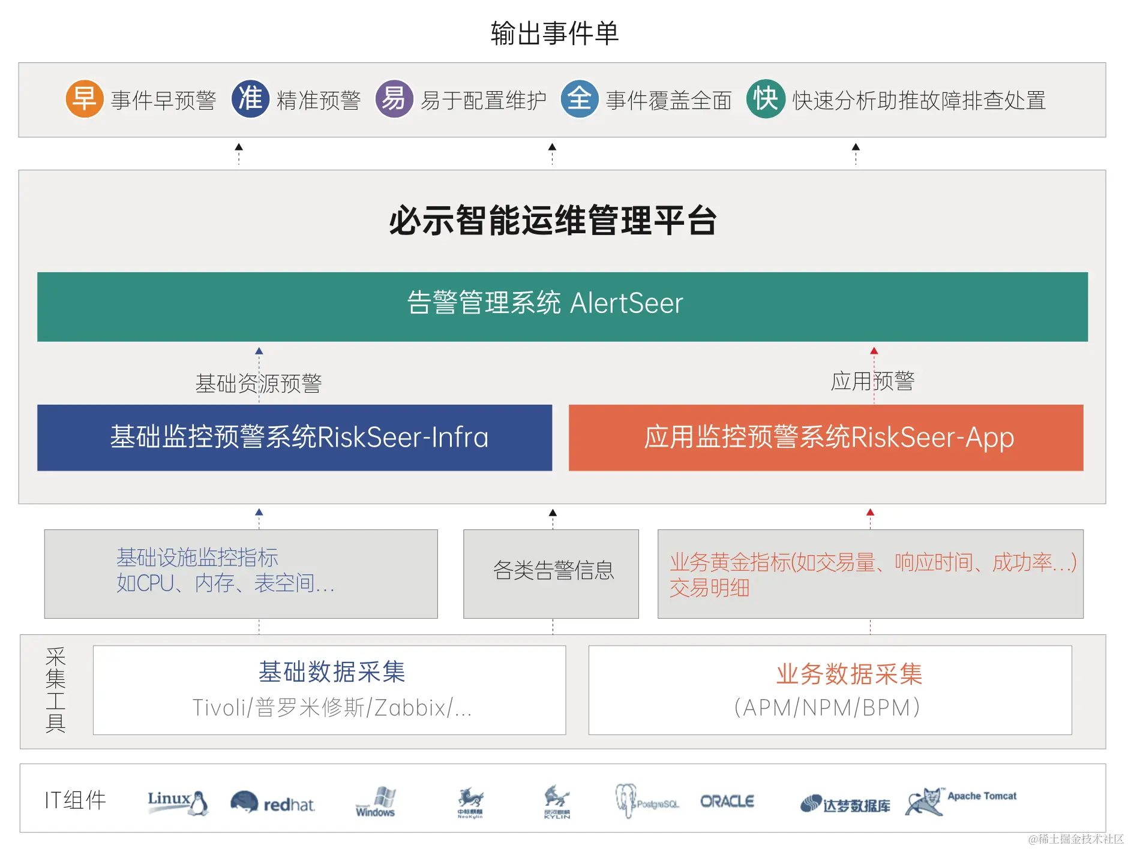Select the purple 易 badge icon
The width and height of the screenshot is (1128, 849).
point(394,100)
